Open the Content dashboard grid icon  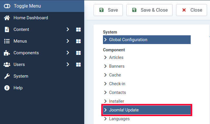pos(78,29)
